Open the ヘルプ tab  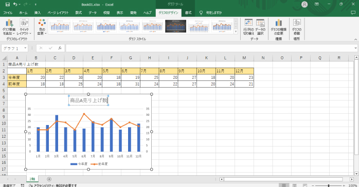tap(147, 13)
